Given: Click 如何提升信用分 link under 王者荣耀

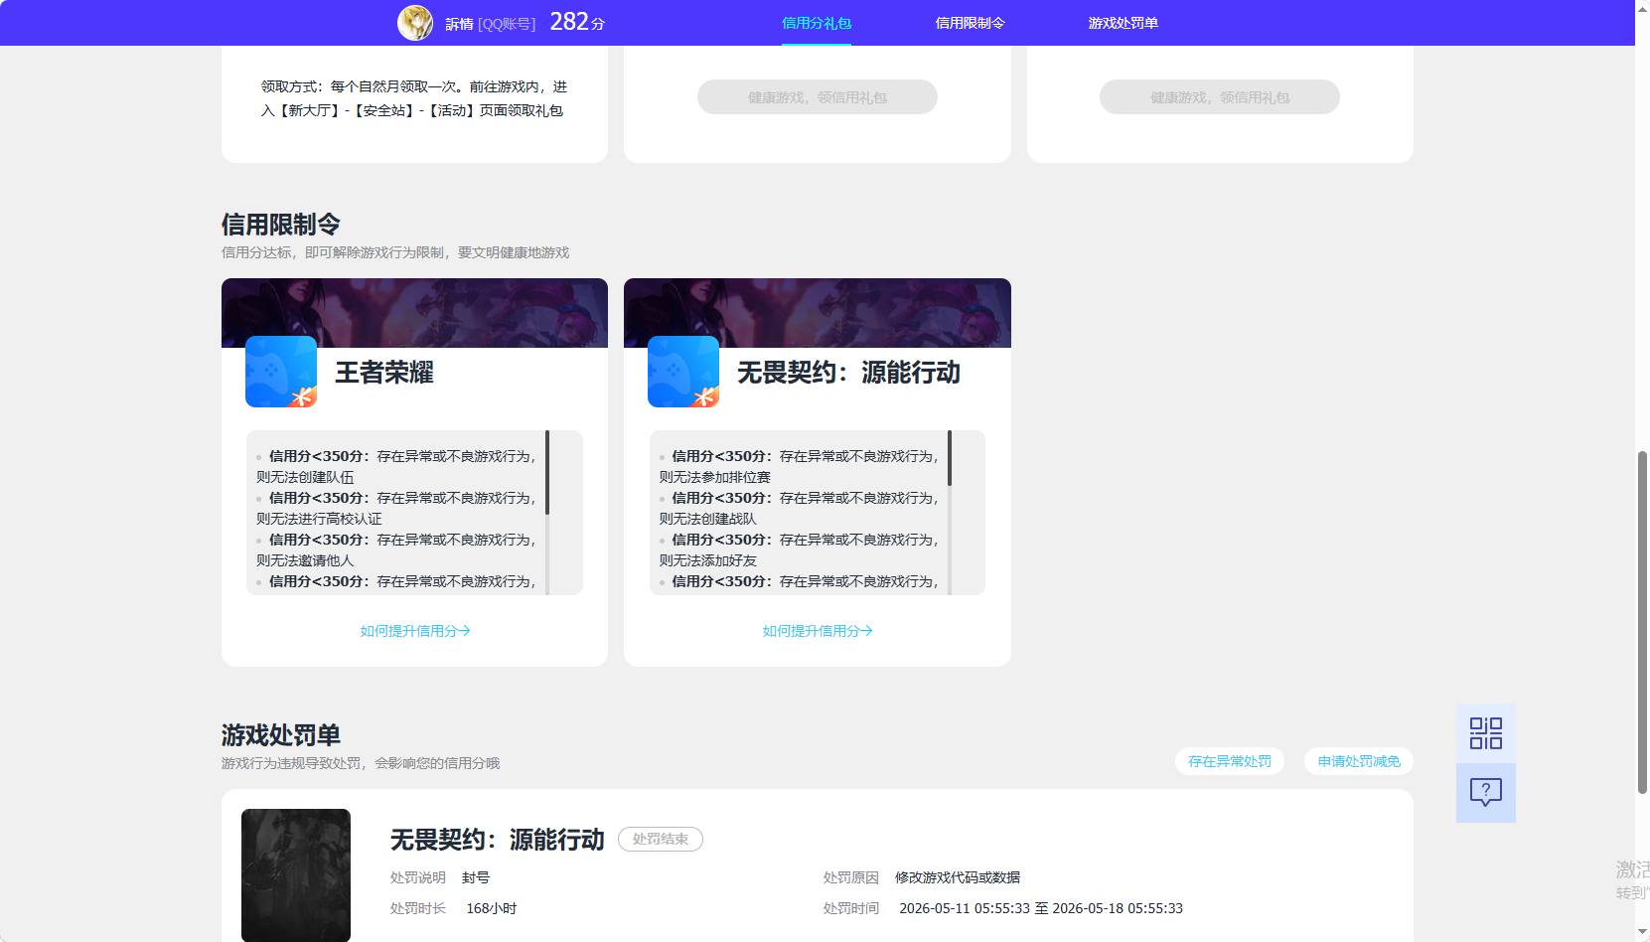Looking at the screenshot, I should pos(415,631).
